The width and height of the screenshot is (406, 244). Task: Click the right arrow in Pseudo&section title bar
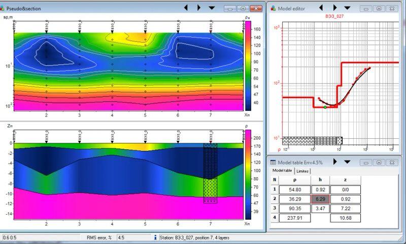(199, 8)
